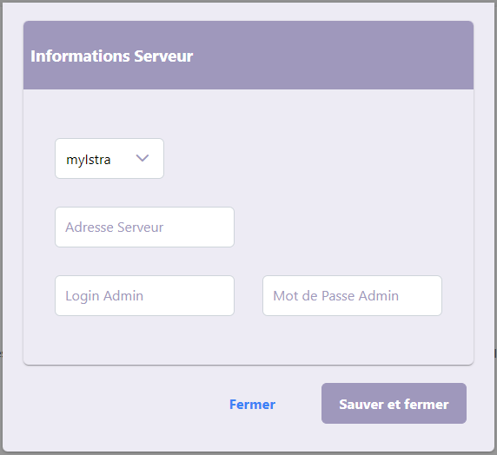Image resolution: width=497 pixels, height=455 pixels.
Task: Place cursor on the Login Admin placeholder text
Action: pos(104,296)
